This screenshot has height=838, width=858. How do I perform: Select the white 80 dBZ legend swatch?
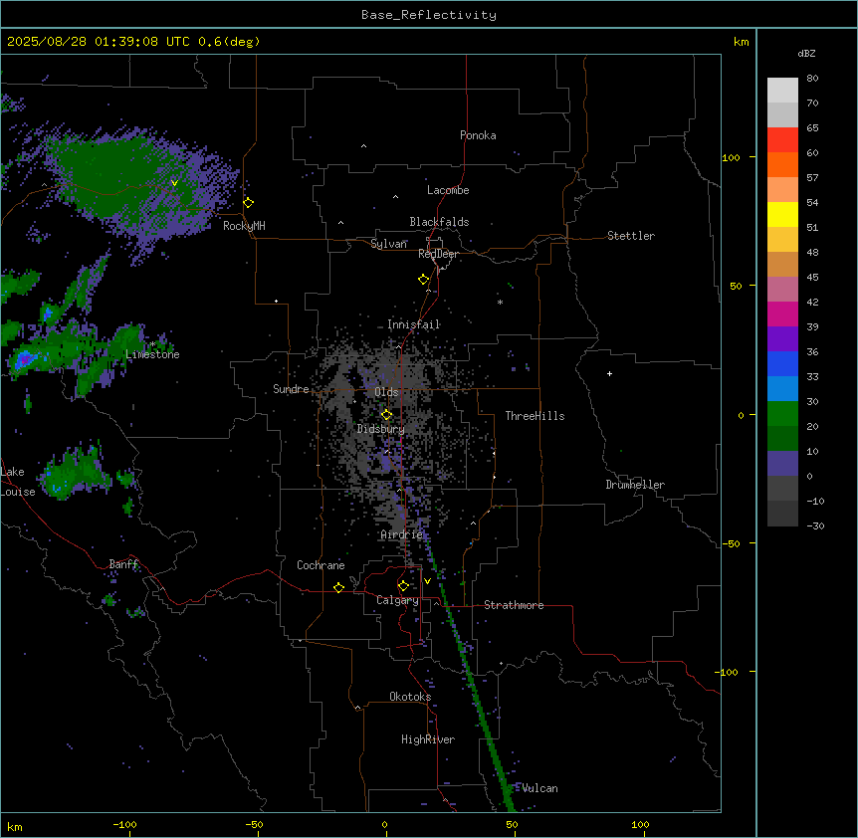click(x=782, y=91)
